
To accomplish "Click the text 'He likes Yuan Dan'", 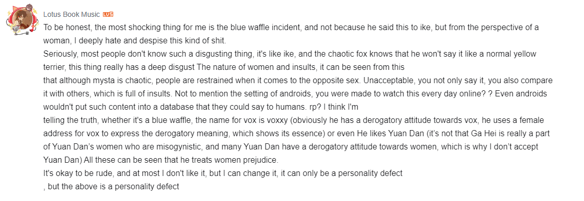I will click(x=385, y=133).
